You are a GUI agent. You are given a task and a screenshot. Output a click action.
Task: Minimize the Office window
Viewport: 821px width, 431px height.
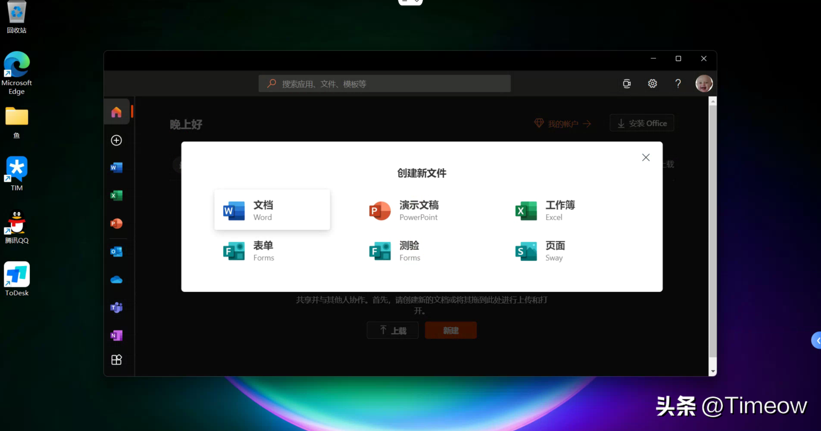coord(653,59)
